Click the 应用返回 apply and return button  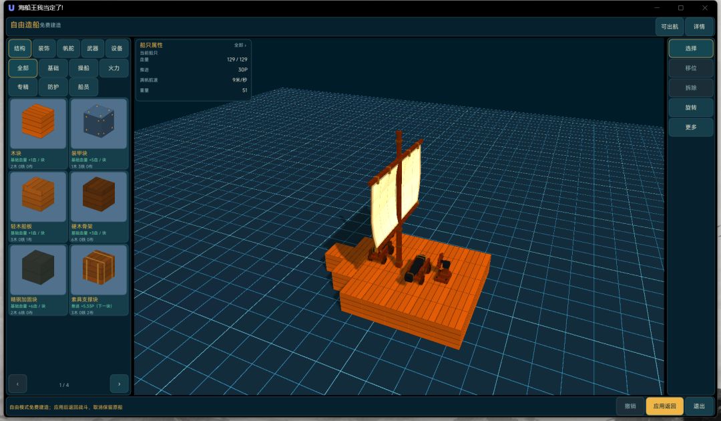pyautogui.click(x=664, y=406)
